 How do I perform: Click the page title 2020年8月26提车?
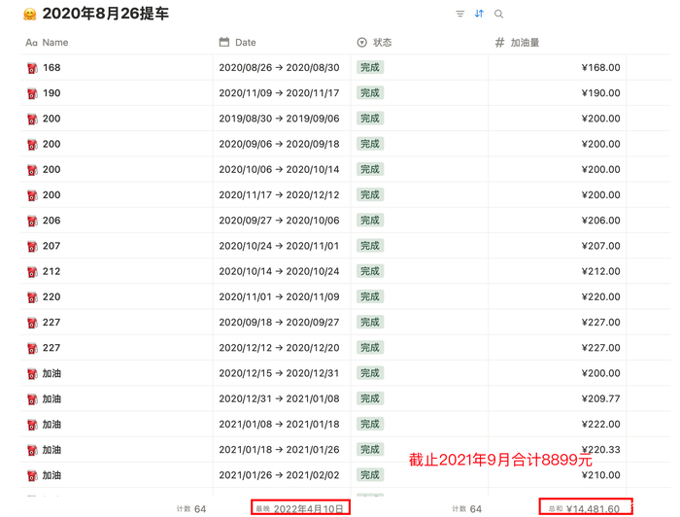pyautogui.click(x=105, y=15)
